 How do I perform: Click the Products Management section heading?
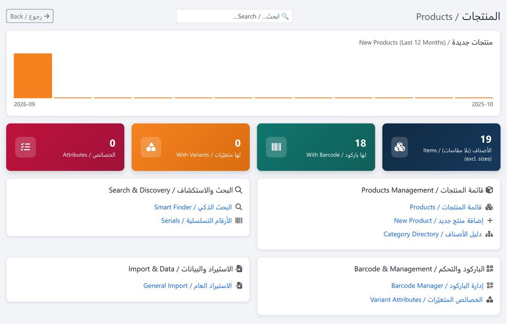[422, 190]
